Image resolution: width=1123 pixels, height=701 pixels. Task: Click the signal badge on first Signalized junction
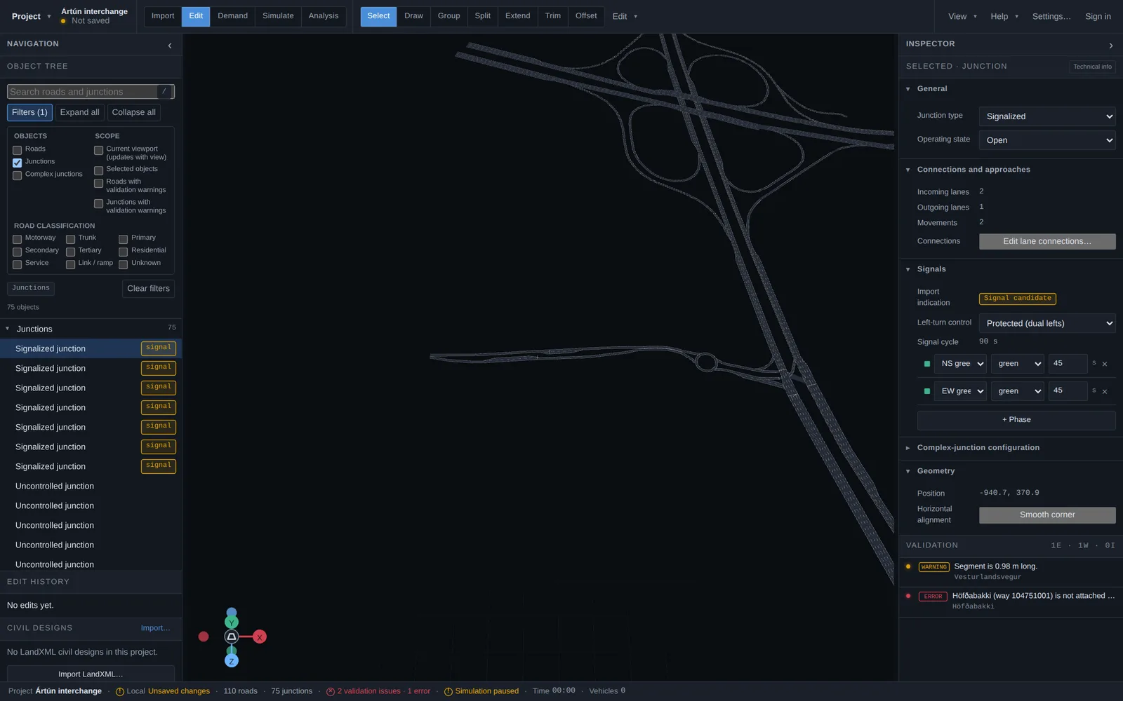159,348
